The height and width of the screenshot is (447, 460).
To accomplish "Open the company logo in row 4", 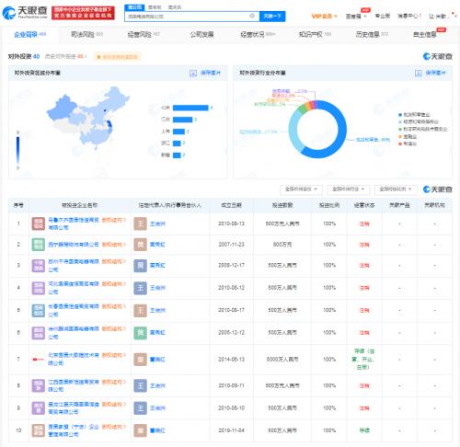I will coord(39,288).
